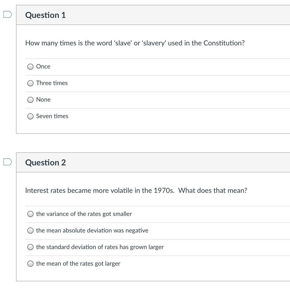This screenshot has width=290, height=290.
Task: Select the 'Once' answer option
Action: coord(30,67)
